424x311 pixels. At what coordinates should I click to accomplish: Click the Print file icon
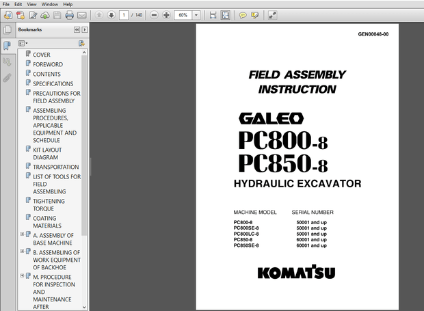[69, 15]
